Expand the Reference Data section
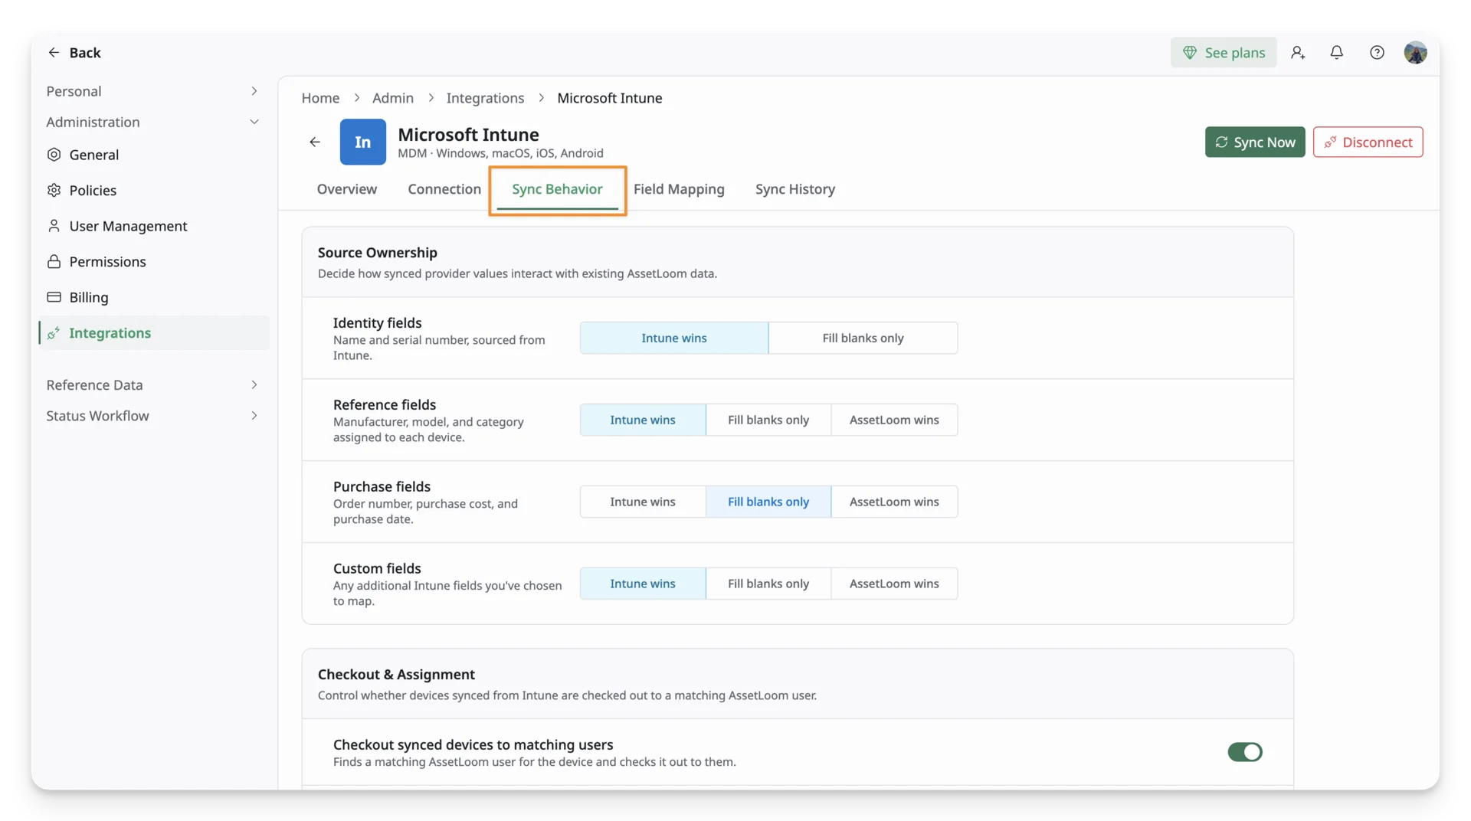Image resolution: width=1471 pixels, height=821 pixels. pyautogui.click(x=153, y=384)
